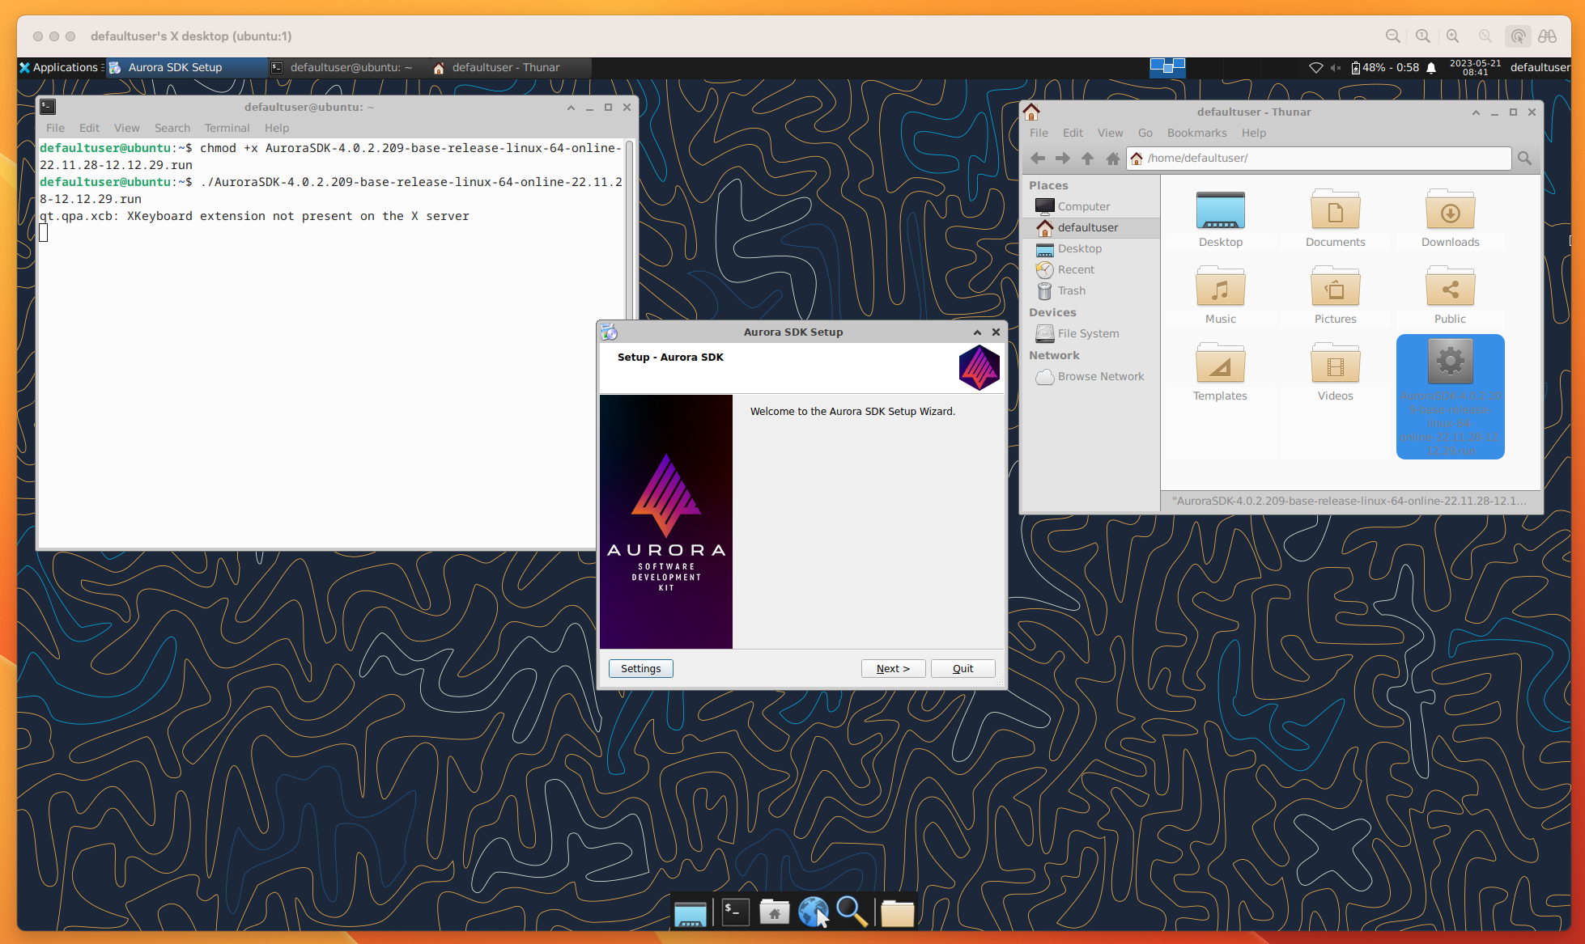
Task: Click the Back arrow in Thunar toolbar
Action: [x=1038, y=159]
